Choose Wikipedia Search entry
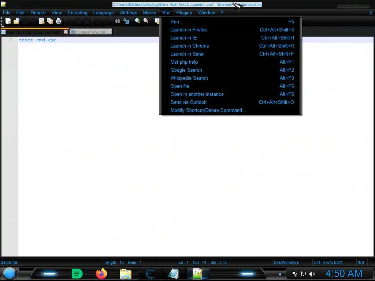The image size is (375, 281). click(231, 78)
